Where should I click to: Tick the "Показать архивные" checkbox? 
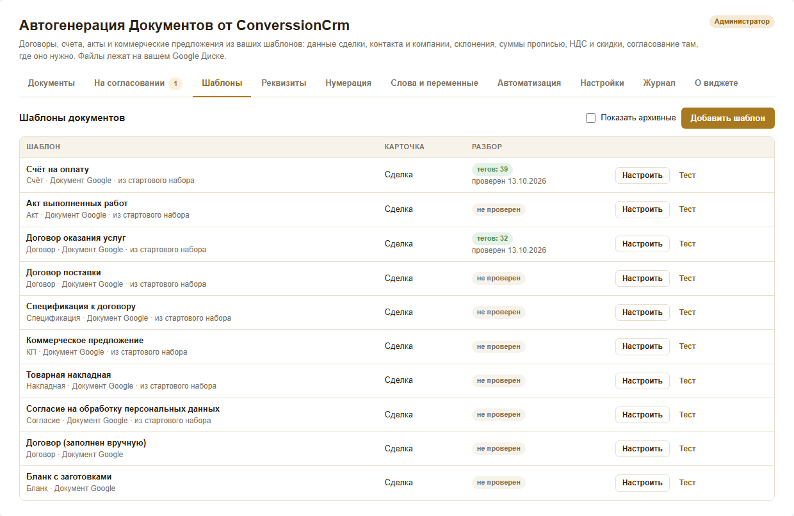coord(590,118)
